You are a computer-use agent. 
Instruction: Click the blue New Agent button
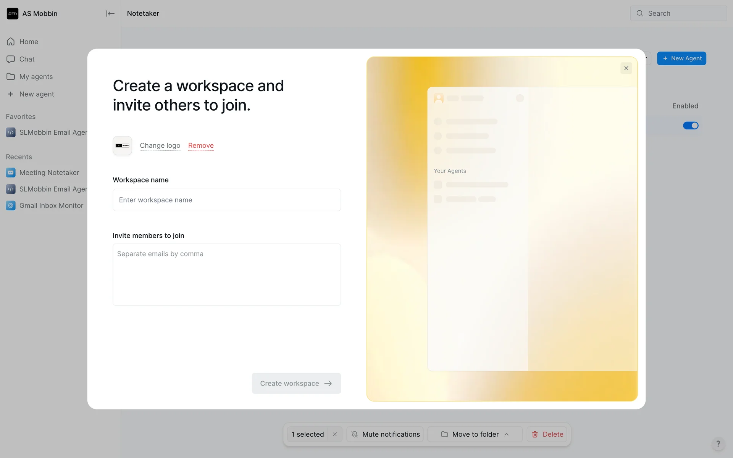(681, 58)
